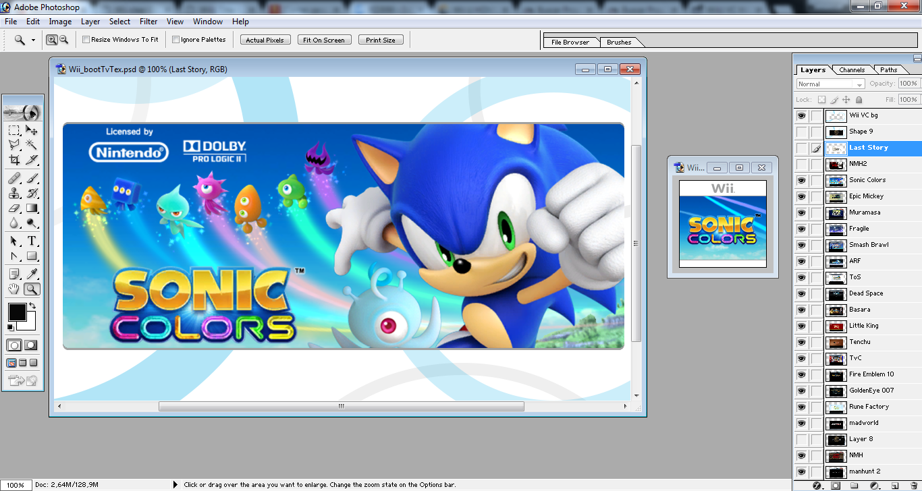Show the Shape 9 layer
The height and width of the screenshot is (491, 922).
click(802, 132)
